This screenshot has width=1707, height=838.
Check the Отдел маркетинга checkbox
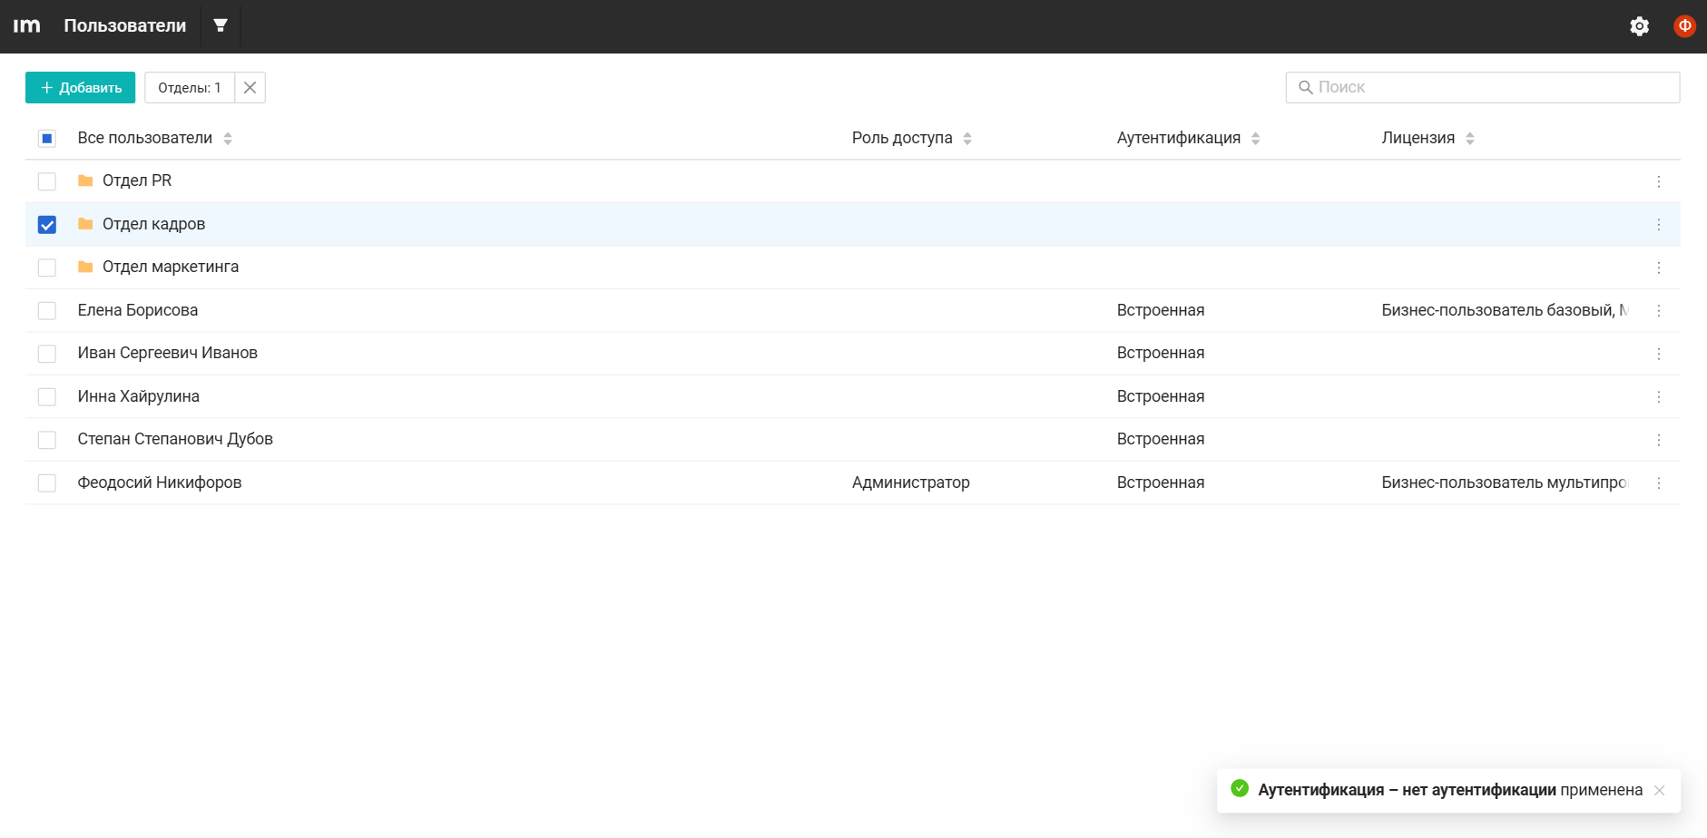coord(47,268)
